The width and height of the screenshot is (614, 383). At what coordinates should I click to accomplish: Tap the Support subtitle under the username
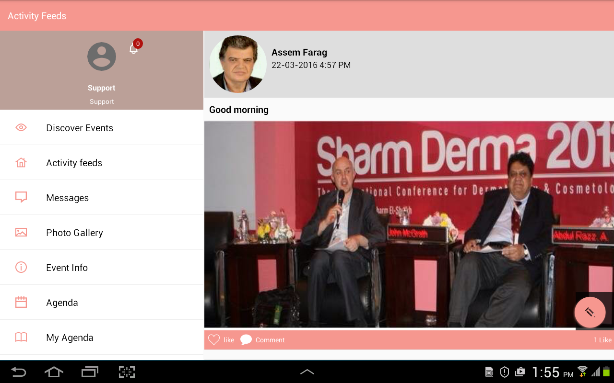102,101
